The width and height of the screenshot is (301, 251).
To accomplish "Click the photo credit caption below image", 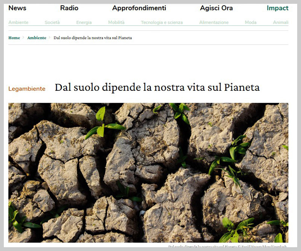I will click(227, 246).
